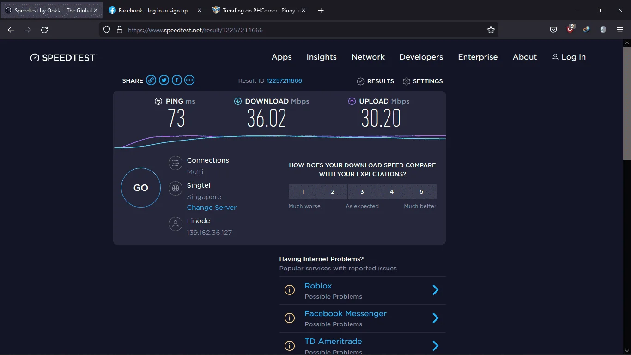Switch to Trending on PHCorner tab
Viewport: 631px width, 355px height.
point(260,10)
